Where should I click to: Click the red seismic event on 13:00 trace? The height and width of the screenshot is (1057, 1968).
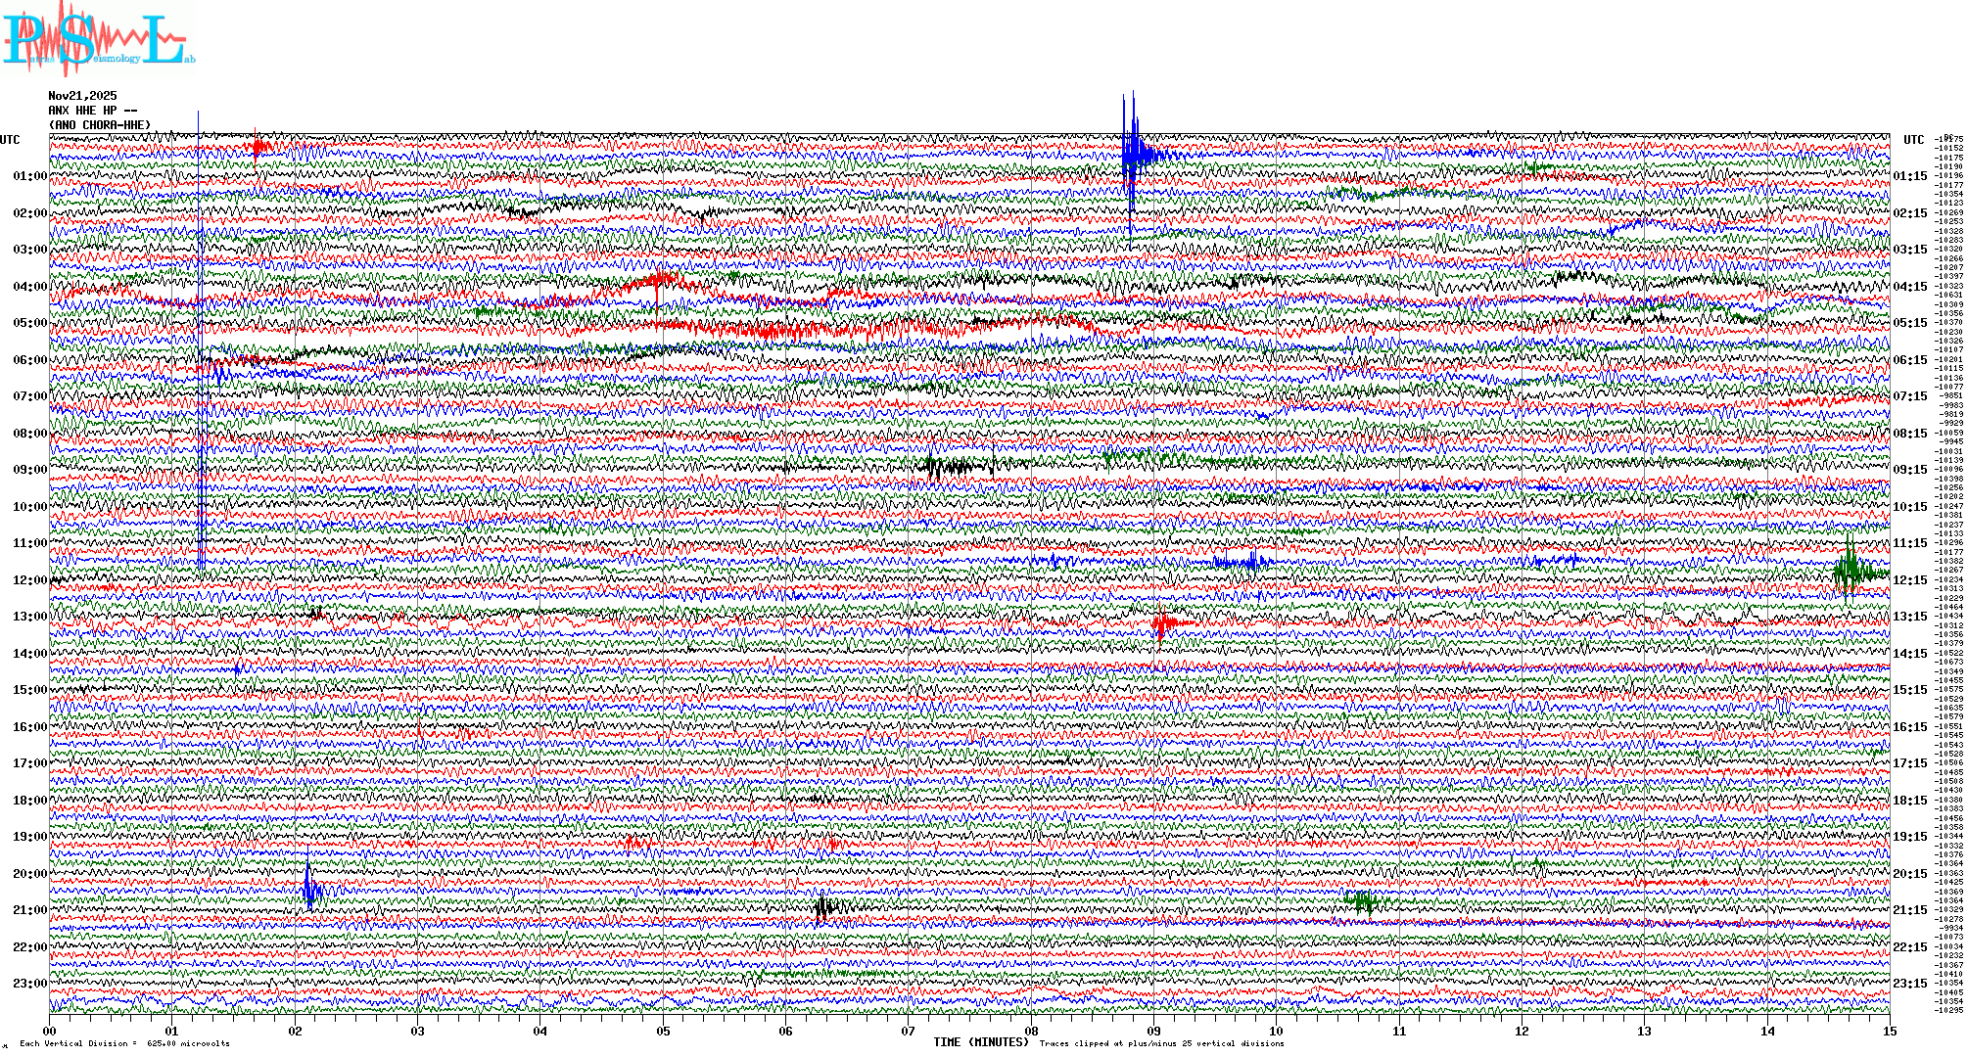click(1162, 623)
